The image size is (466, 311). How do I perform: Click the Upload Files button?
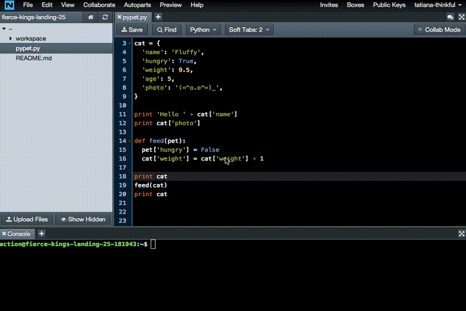pyautogui.click(x=27, y=219)
